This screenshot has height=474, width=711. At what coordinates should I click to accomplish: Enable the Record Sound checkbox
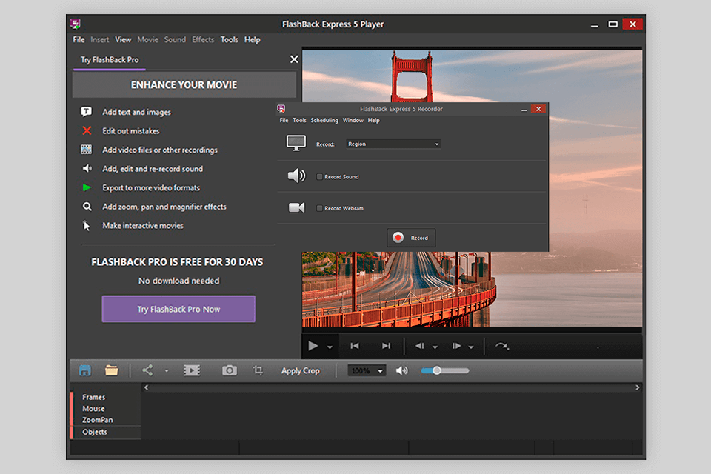tap(319, 177)
